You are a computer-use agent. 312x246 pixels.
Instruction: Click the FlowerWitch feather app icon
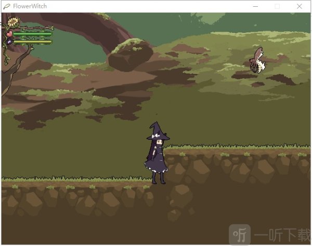[6, 6]
